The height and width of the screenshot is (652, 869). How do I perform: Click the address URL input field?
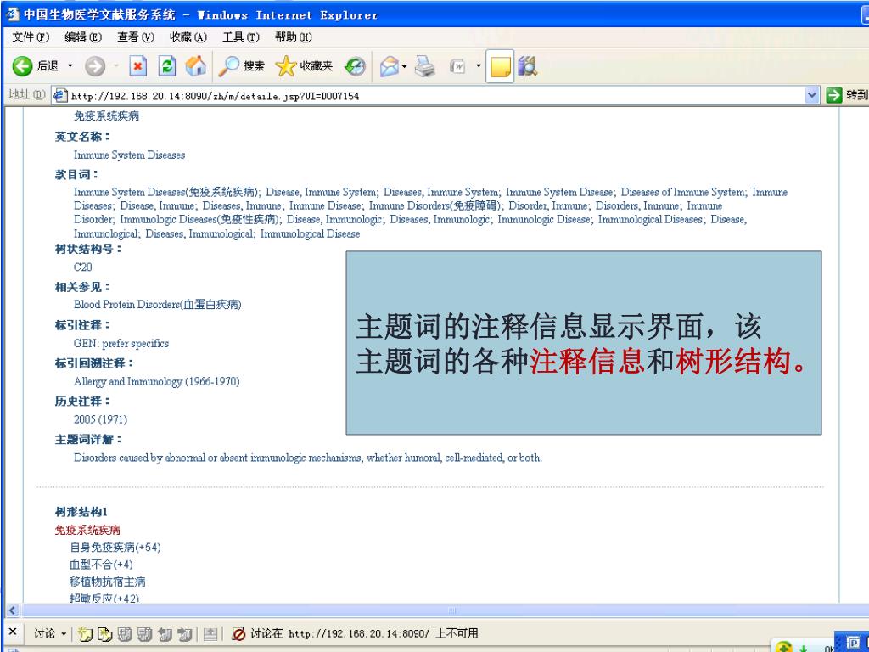click(435, 95)
